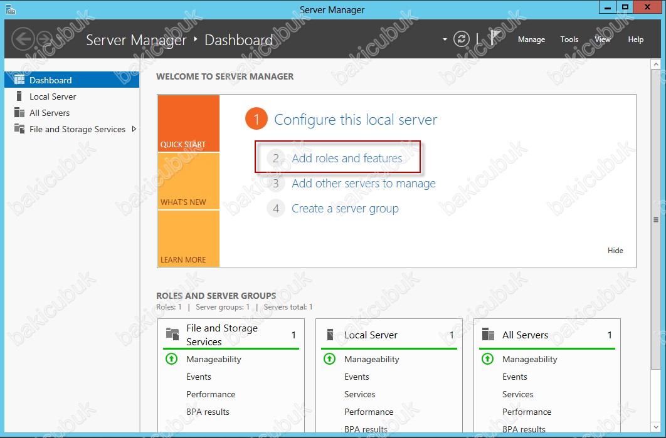The height and width of the screenshot is (438, 666).
Task: Click the orange step 1 circle
Action: (x=256, y=119)
